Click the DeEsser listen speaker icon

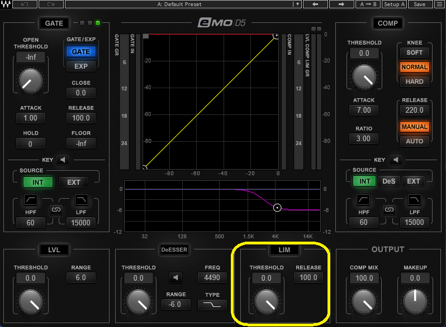tap(177, 277)
